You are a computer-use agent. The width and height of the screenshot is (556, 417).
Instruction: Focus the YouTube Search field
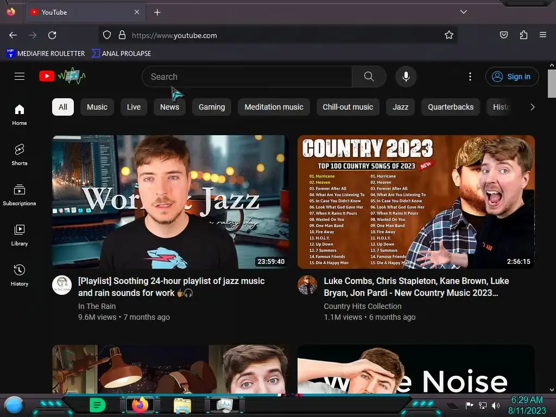pos(247,77)
